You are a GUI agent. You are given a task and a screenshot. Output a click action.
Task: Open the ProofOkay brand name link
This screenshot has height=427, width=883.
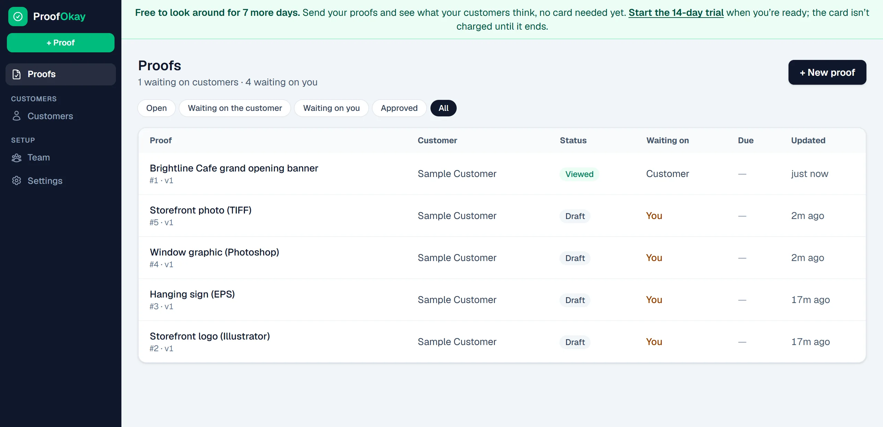(59, 17)
